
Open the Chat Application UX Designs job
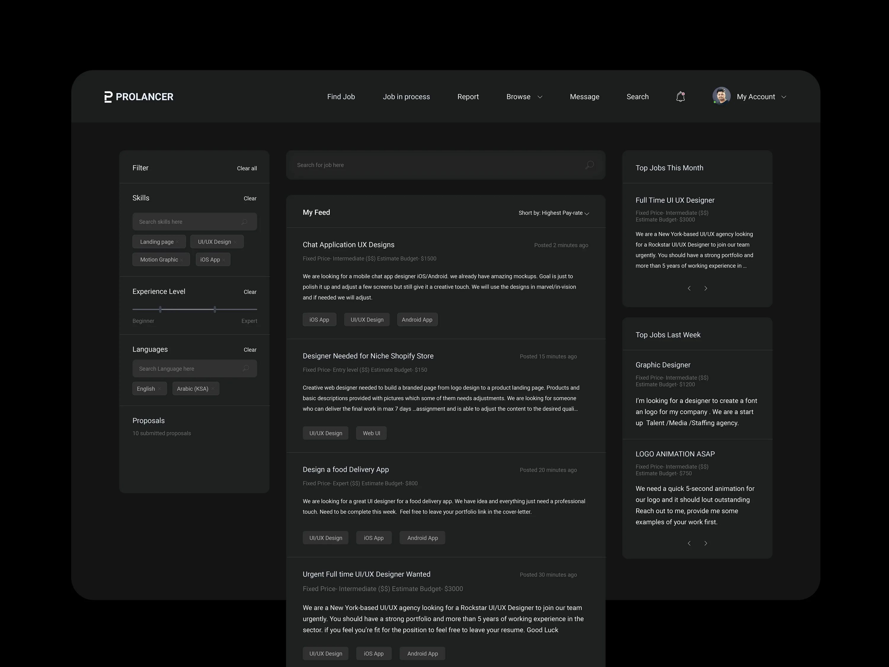348,245
